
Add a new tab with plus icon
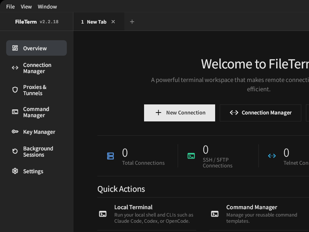pyautogui.click(x=132, y=22)
